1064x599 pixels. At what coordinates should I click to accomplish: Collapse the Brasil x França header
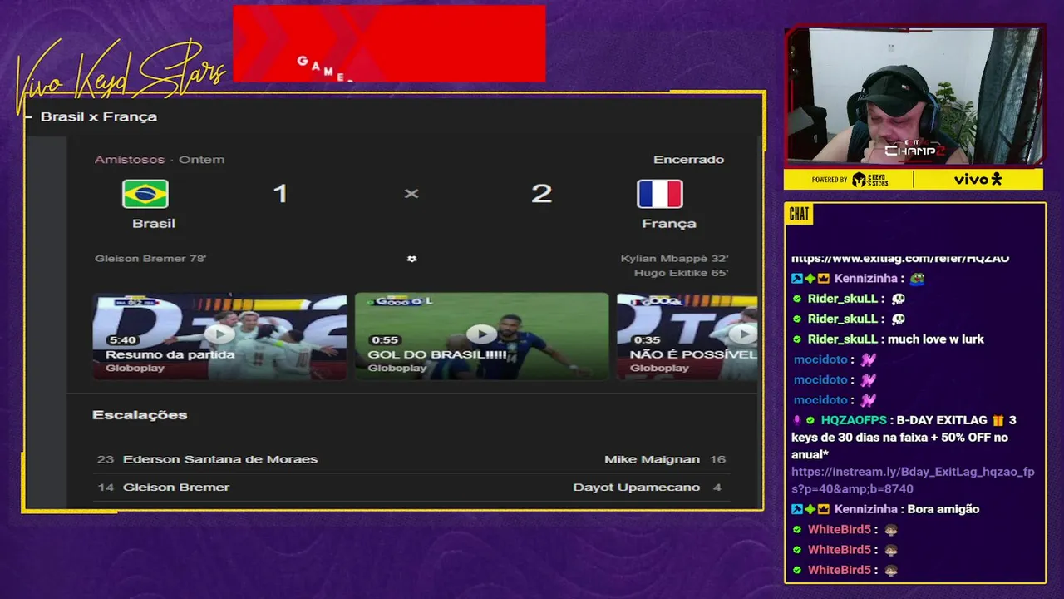(28, 117)
